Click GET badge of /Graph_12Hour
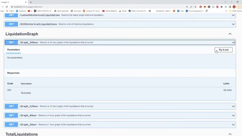 [11, 106]
